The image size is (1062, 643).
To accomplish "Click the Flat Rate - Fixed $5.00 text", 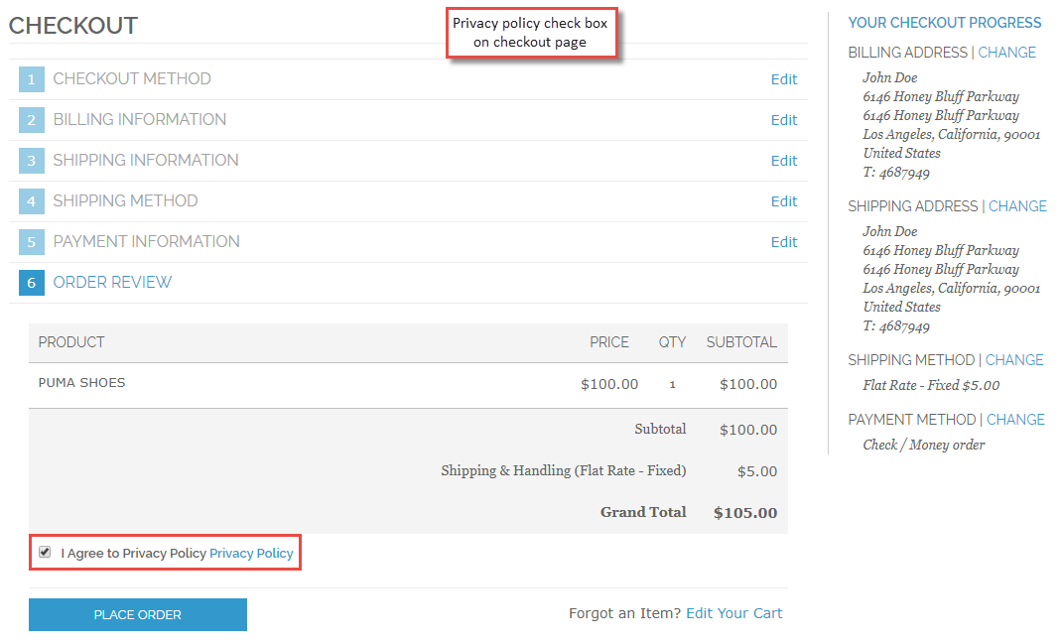I will click(931, 385).
